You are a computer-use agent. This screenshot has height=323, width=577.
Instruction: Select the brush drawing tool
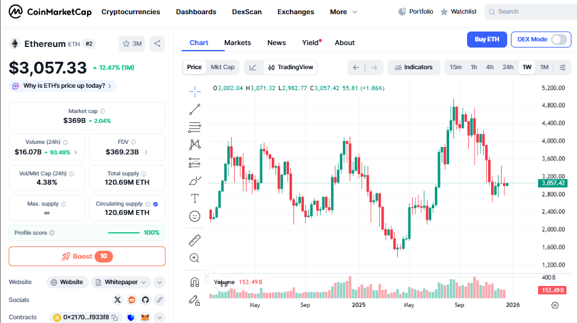coord(195,180)
